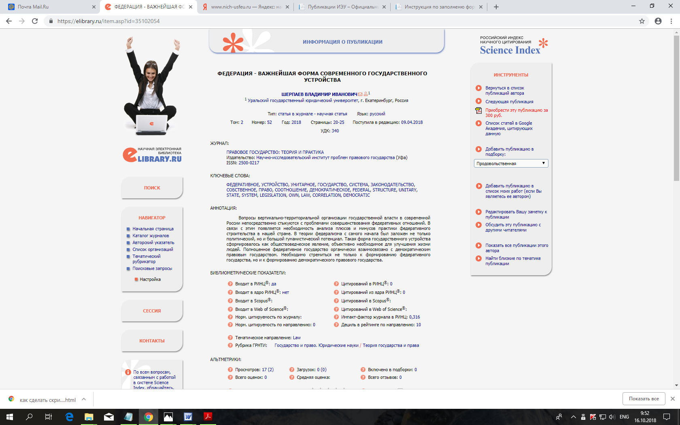Image resolution: width=680 pixels, height=425 pixels.
Task: Click the 'ПОИСК' sidebar button
Action: [152, 188]
